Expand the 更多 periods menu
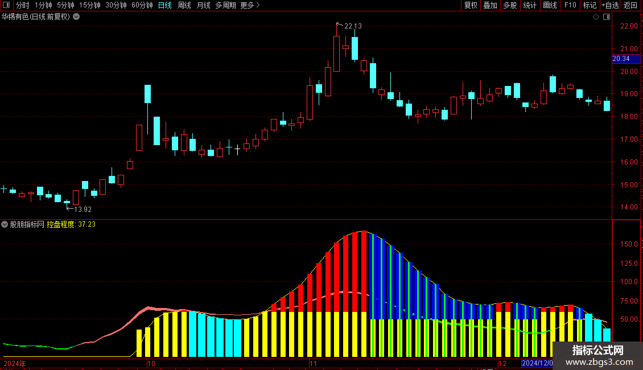This screenshot has height=370, width=643. 250,5
